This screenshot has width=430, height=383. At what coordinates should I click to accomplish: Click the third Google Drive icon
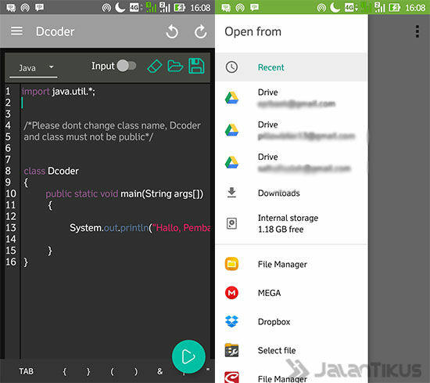pyautogui.click(x=231, y=162)
